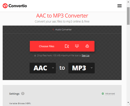
Task: Open the MP3 target format dropdown
Action: [81, 68]
